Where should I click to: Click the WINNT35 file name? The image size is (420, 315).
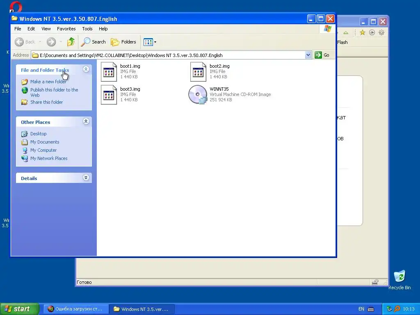point(219,89)
